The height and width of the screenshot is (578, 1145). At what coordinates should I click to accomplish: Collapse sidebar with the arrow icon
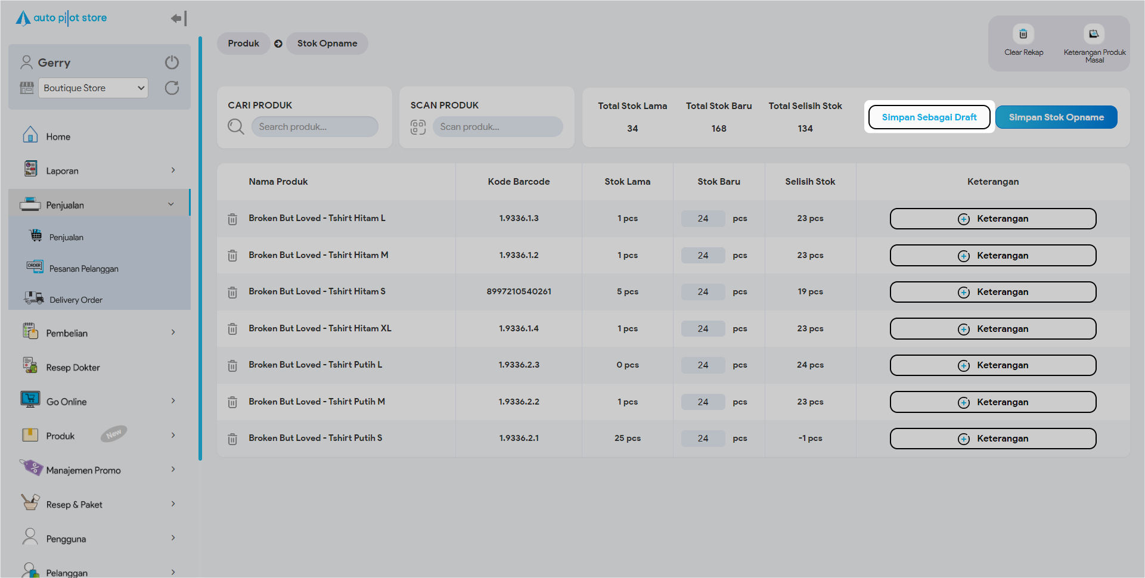click(178, 18)
